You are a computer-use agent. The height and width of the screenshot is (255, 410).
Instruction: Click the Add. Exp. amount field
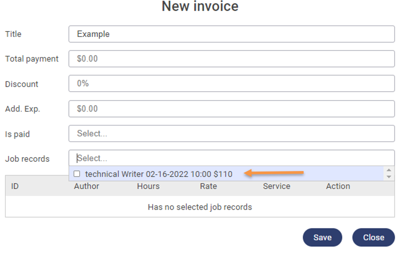click(231, 109)
